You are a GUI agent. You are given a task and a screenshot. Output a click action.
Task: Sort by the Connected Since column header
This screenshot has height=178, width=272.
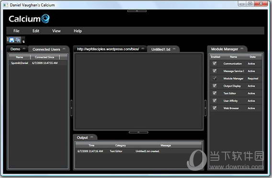pos(45,57)
